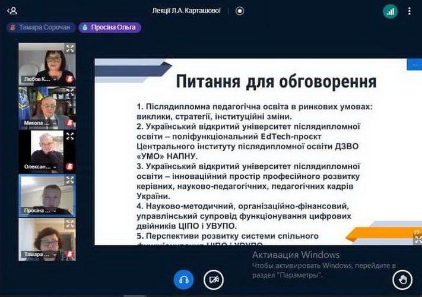Open the three-dot options menu
The width and height of the screenshot is (422, 297).
pyautogui.click(x=410, y=11)
